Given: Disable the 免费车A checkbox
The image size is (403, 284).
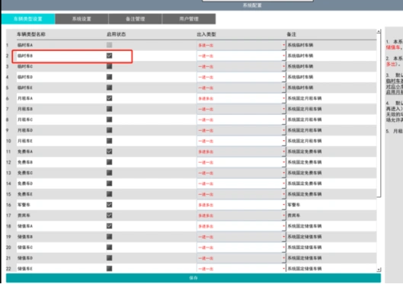Looking at the screenshot, I should (x=110, y=152).
